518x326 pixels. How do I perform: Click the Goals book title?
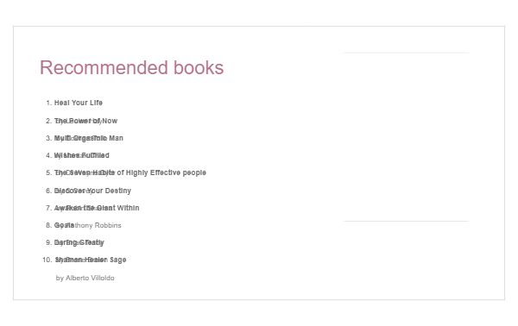[x=64, y=225]
